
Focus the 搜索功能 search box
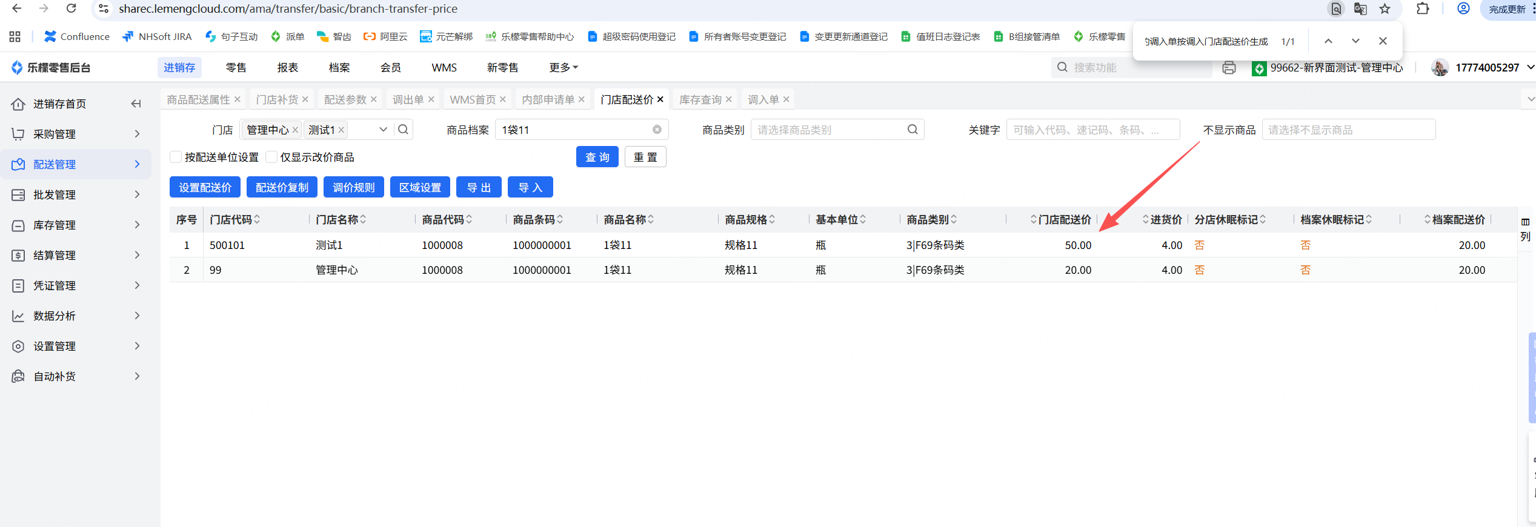pos(1132,67)
